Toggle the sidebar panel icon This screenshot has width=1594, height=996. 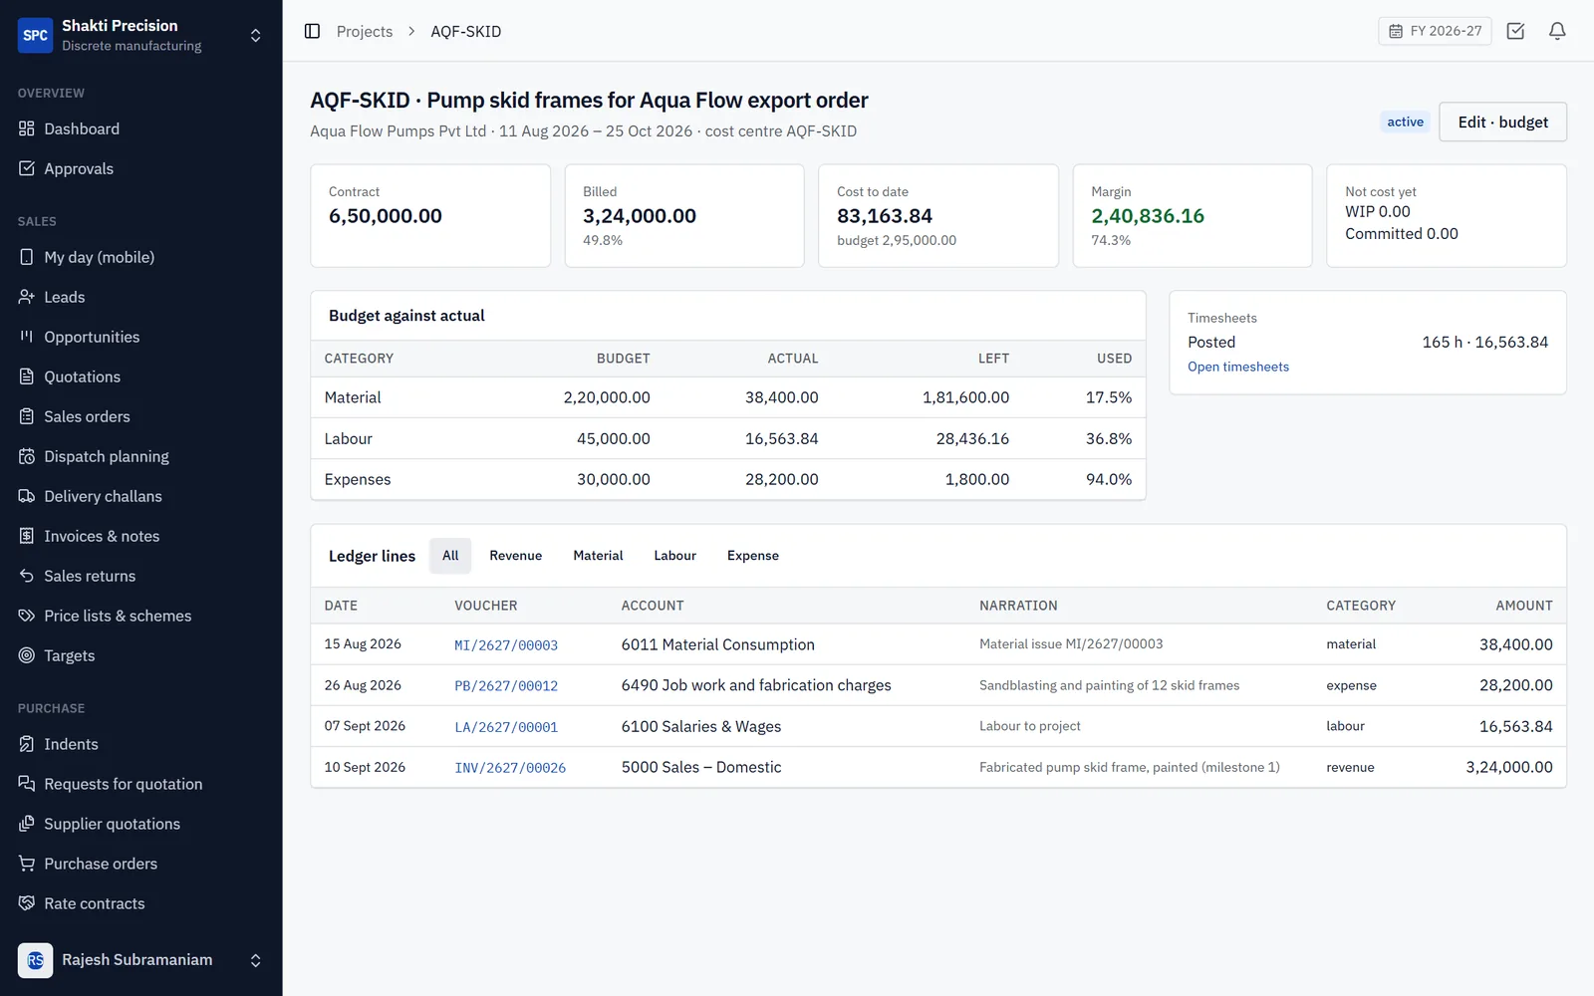point(312,31)
